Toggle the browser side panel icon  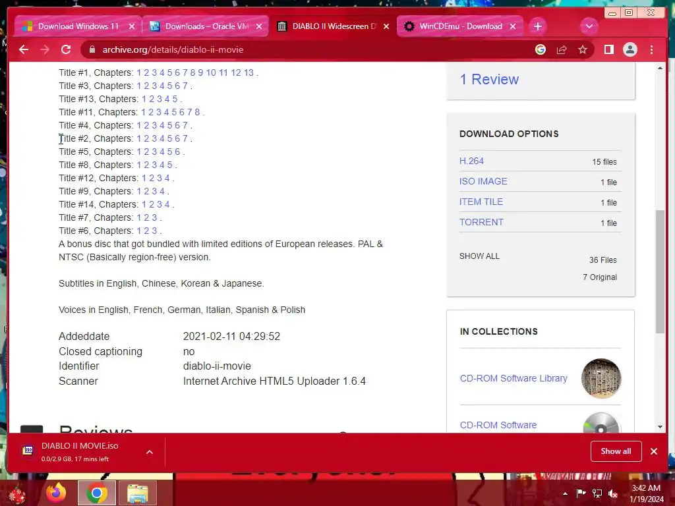(608, 49)
